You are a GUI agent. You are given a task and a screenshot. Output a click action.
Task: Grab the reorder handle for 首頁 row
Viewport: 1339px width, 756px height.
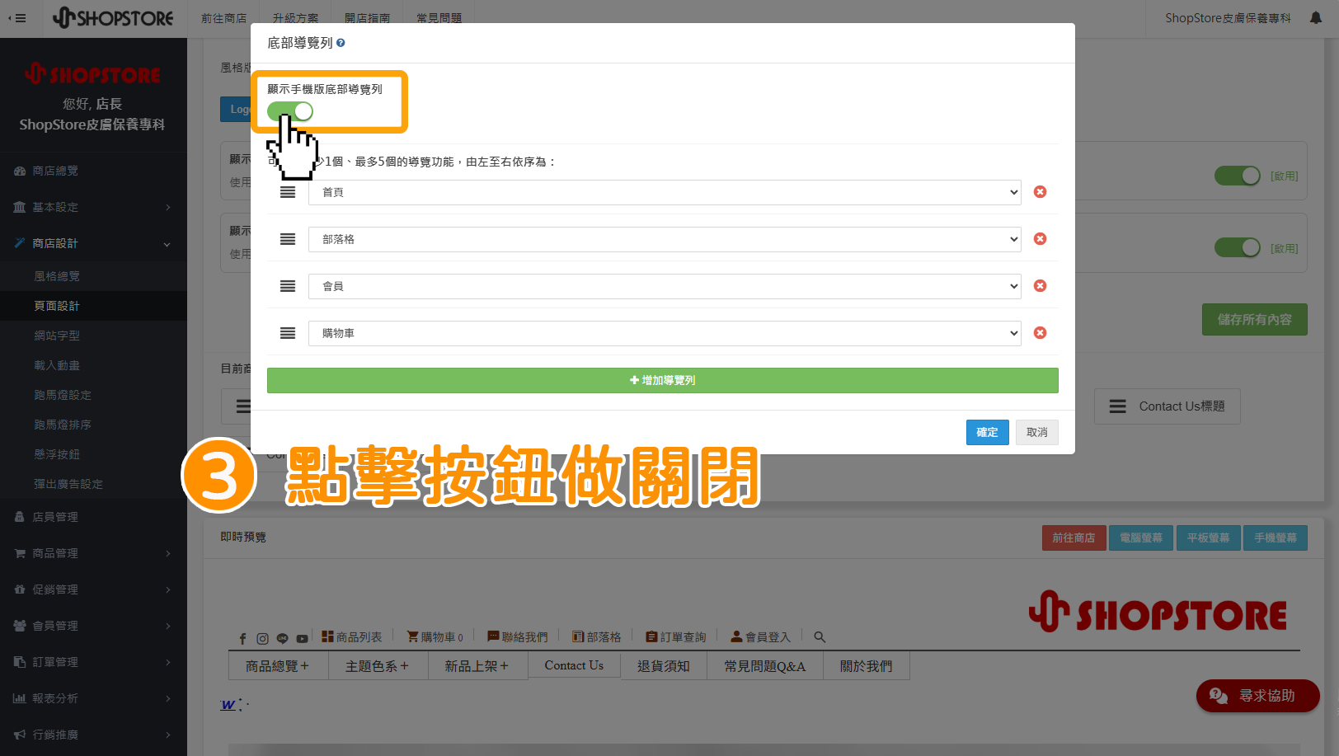(x=288, y=192)
